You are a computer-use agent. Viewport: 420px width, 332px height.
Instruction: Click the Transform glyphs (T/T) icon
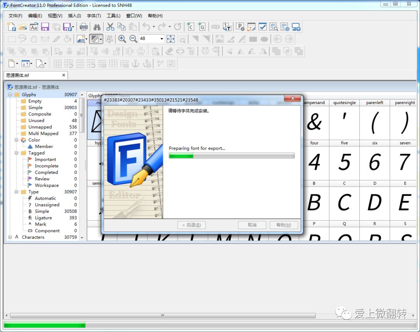pyautogui.click(x=227, y=27)
